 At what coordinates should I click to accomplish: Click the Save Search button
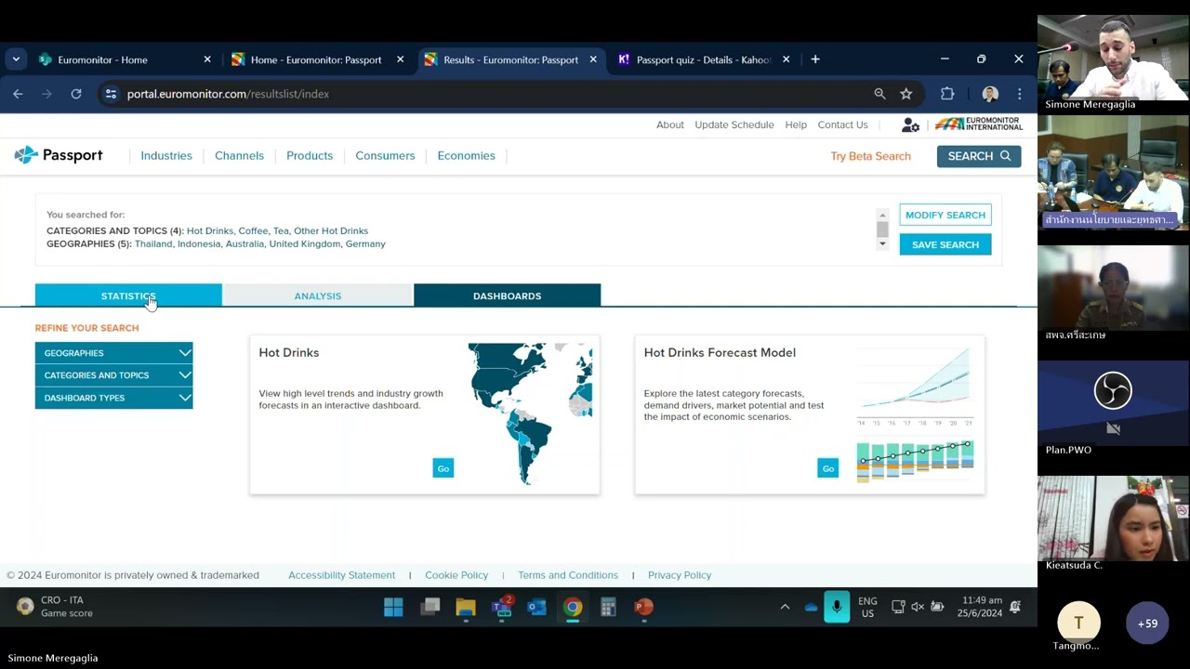[x=945, y=244]
